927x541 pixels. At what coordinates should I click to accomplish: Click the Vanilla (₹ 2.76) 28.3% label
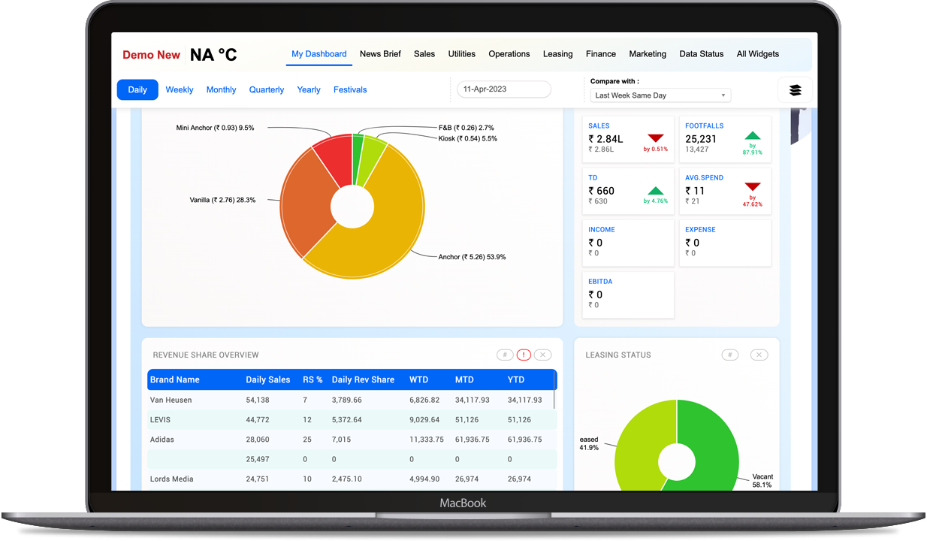click(x=222, y=200)
